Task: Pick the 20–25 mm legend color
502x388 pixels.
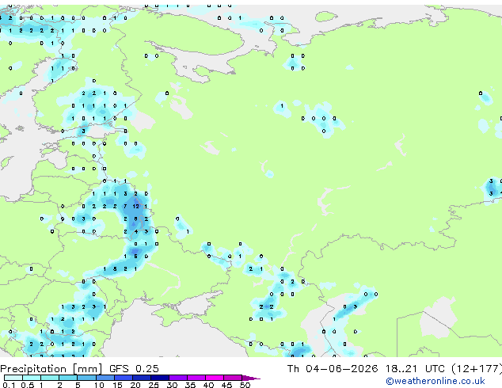Action: (x=142, y=378)
